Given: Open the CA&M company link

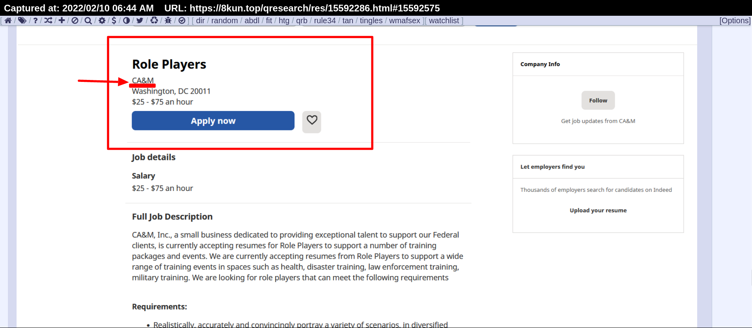Looking at the screenshot, I should [143, 80].
